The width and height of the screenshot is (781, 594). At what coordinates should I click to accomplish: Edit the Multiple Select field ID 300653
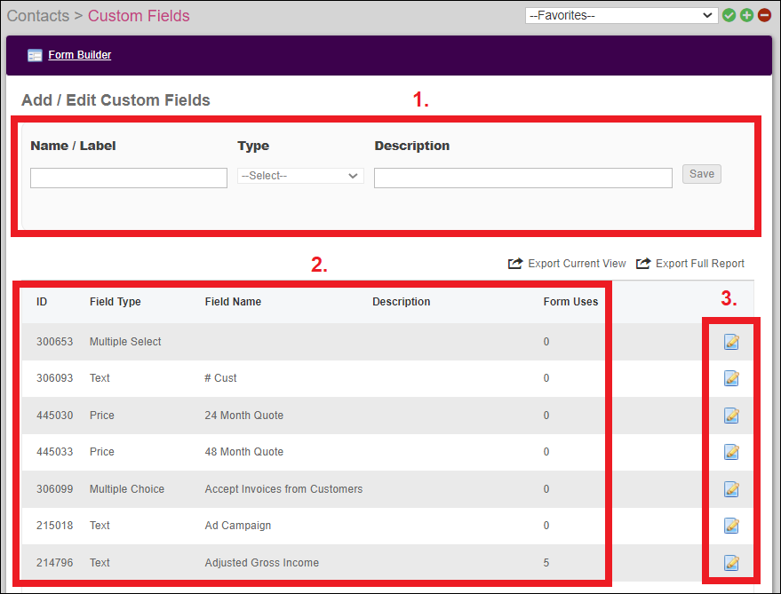731,342
